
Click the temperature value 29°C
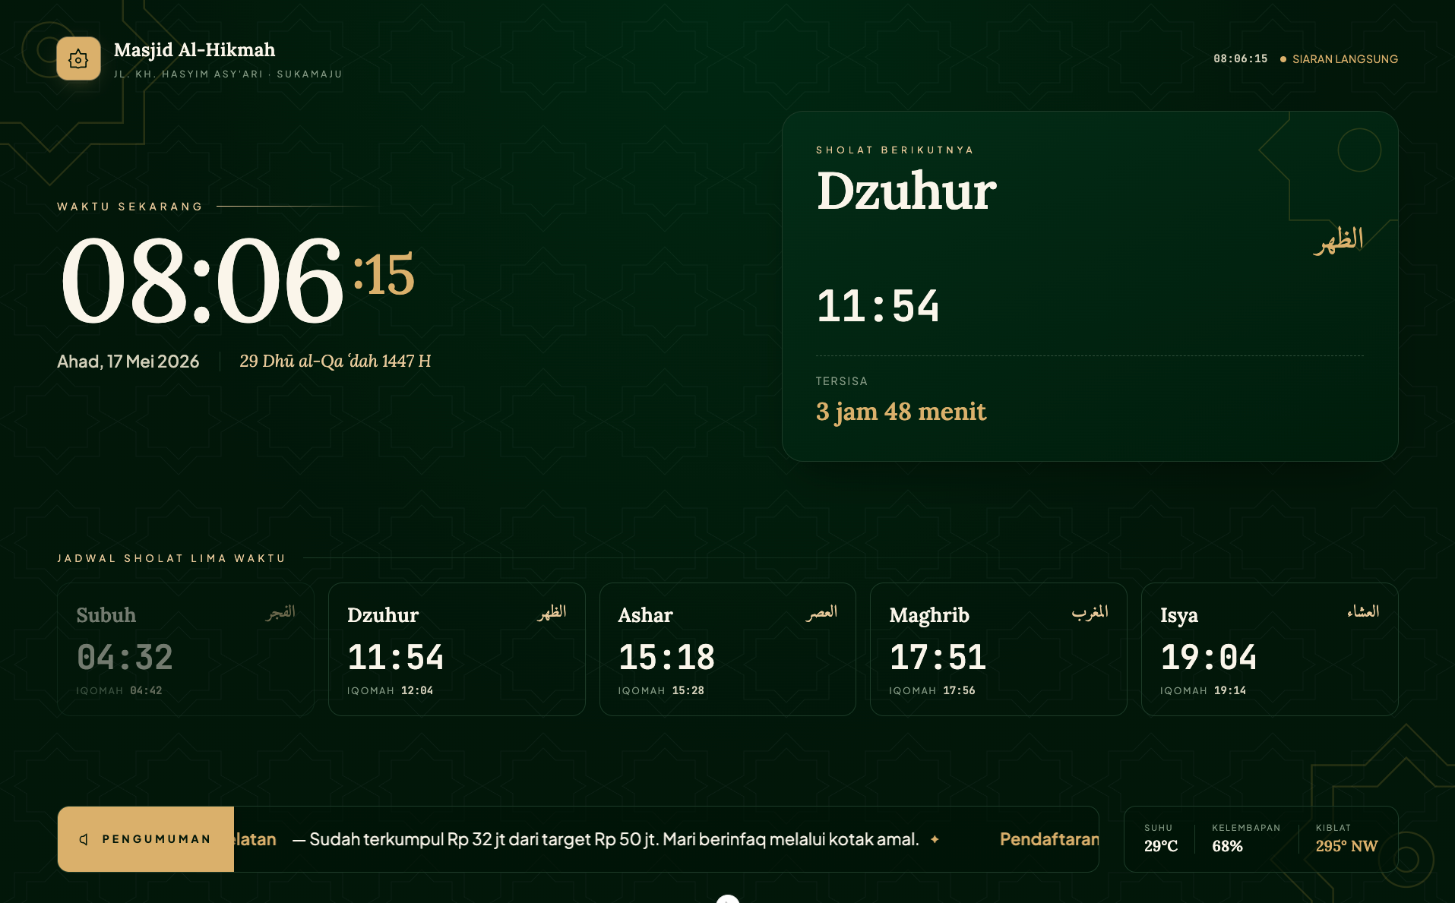pos(1161,846)
